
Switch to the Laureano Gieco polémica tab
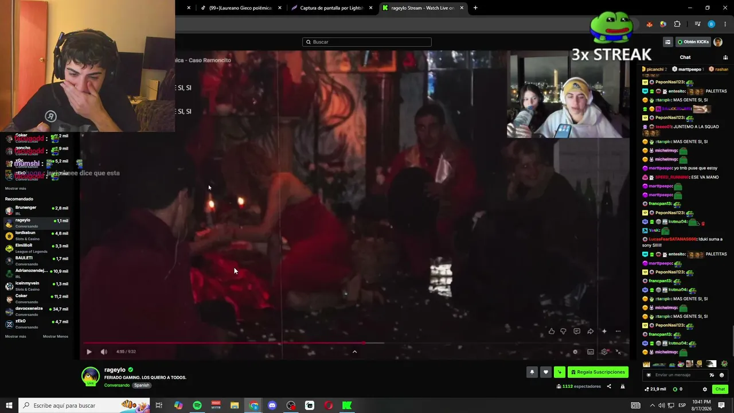tap(240, 8)
